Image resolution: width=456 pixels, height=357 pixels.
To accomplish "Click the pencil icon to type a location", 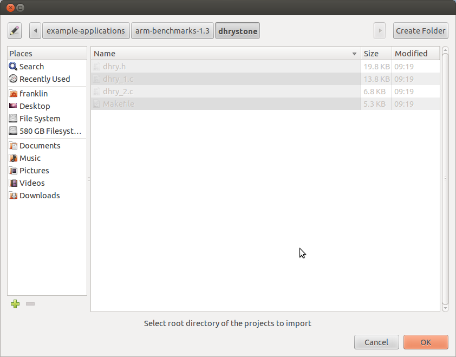I will [x=15, y=30].
